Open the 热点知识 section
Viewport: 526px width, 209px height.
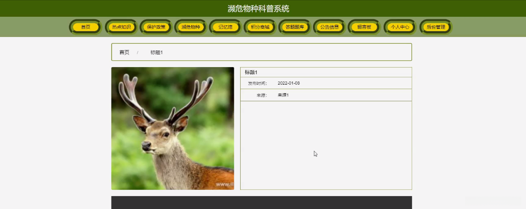click(x=121, y=27)
